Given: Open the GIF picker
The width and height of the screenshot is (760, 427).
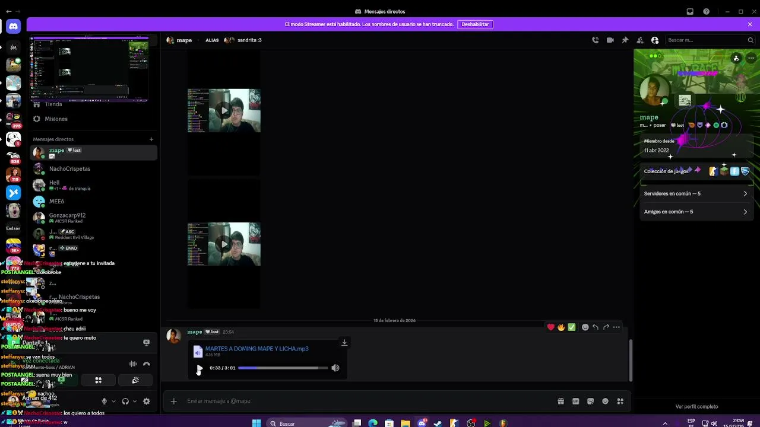Looking at the screenshot, I should pos(575,401).
